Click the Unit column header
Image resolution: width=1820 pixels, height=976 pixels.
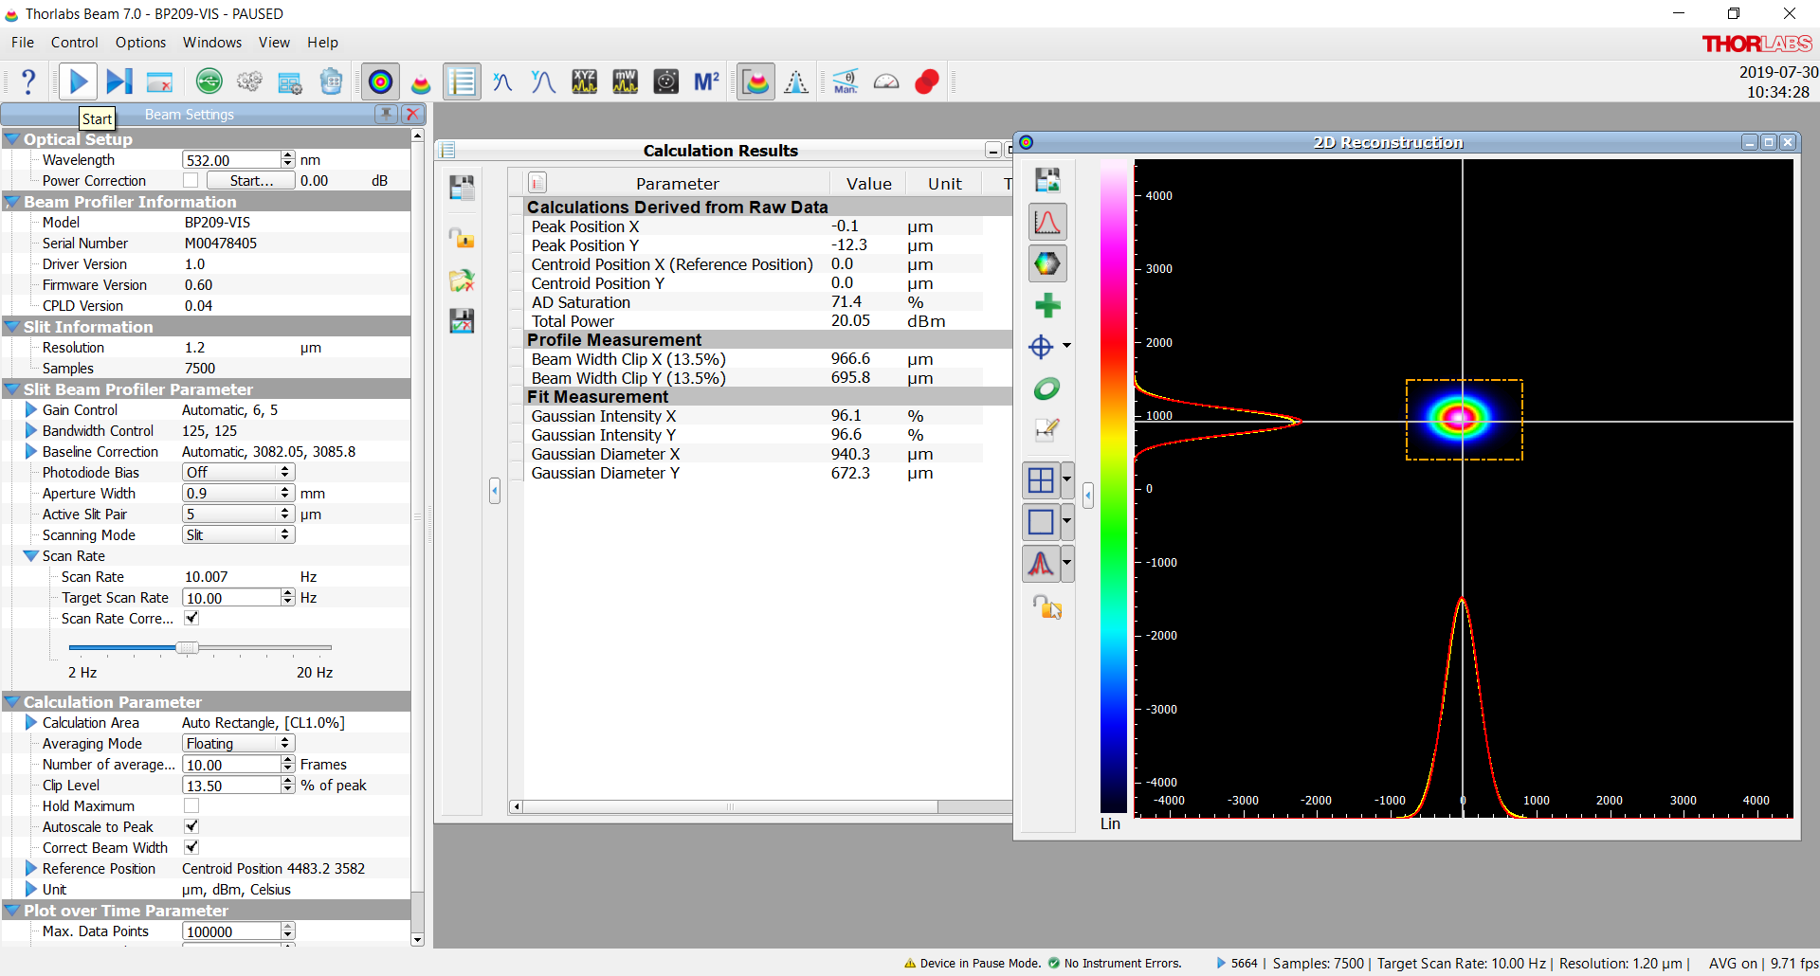click(944, 184)
